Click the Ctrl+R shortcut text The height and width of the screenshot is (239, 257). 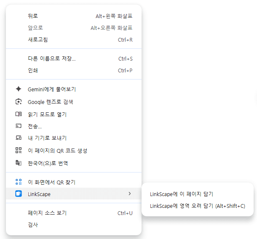tap(125, 40)
